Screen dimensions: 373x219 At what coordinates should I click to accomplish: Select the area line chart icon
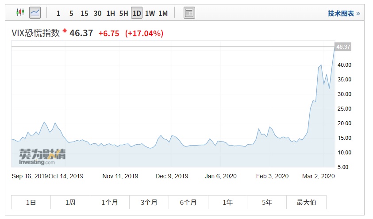coord(35,13)
